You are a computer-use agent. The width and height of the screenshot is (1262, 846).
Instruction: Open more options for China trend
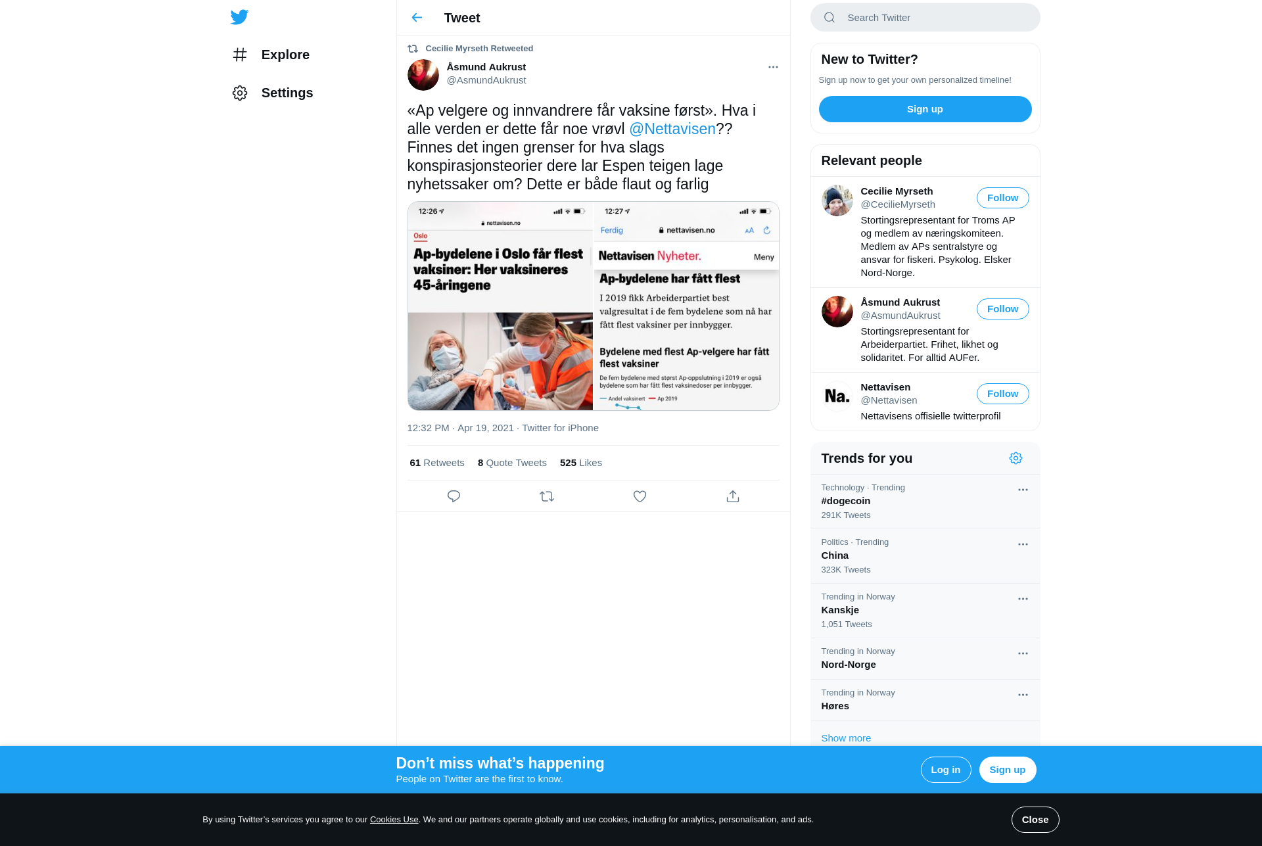point(1023,544)
